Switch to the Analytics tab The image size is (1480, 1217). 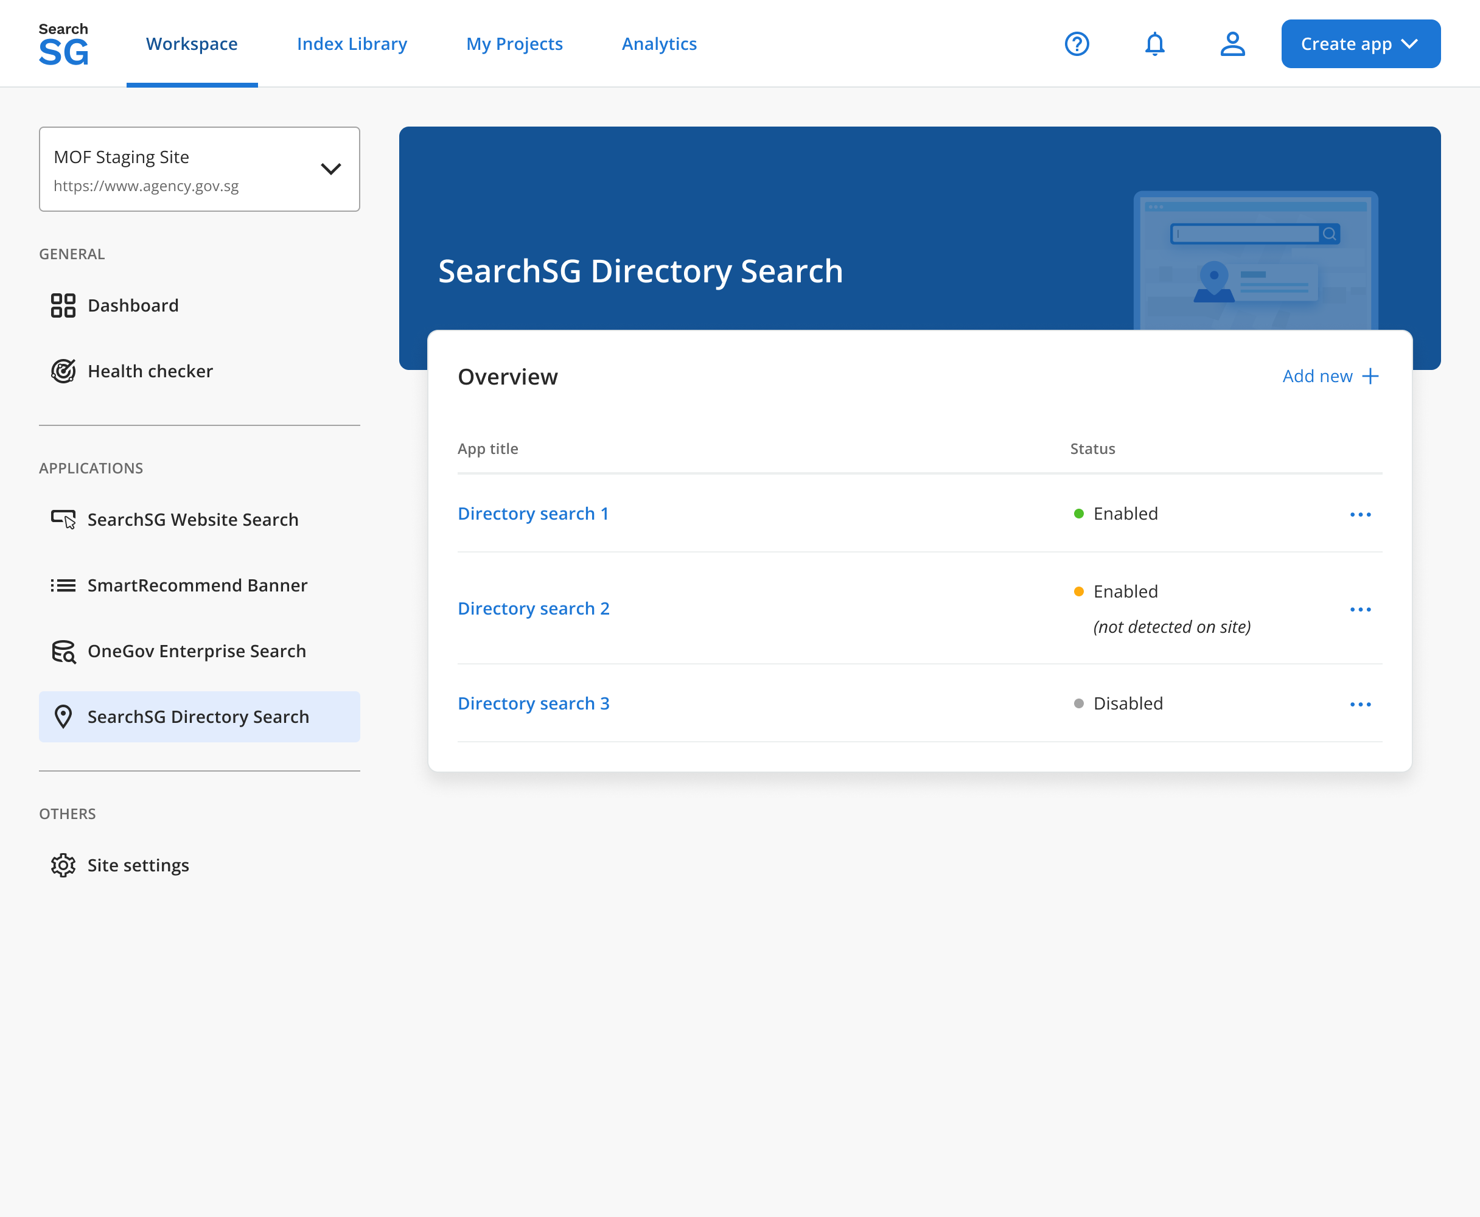click(660, 44)
